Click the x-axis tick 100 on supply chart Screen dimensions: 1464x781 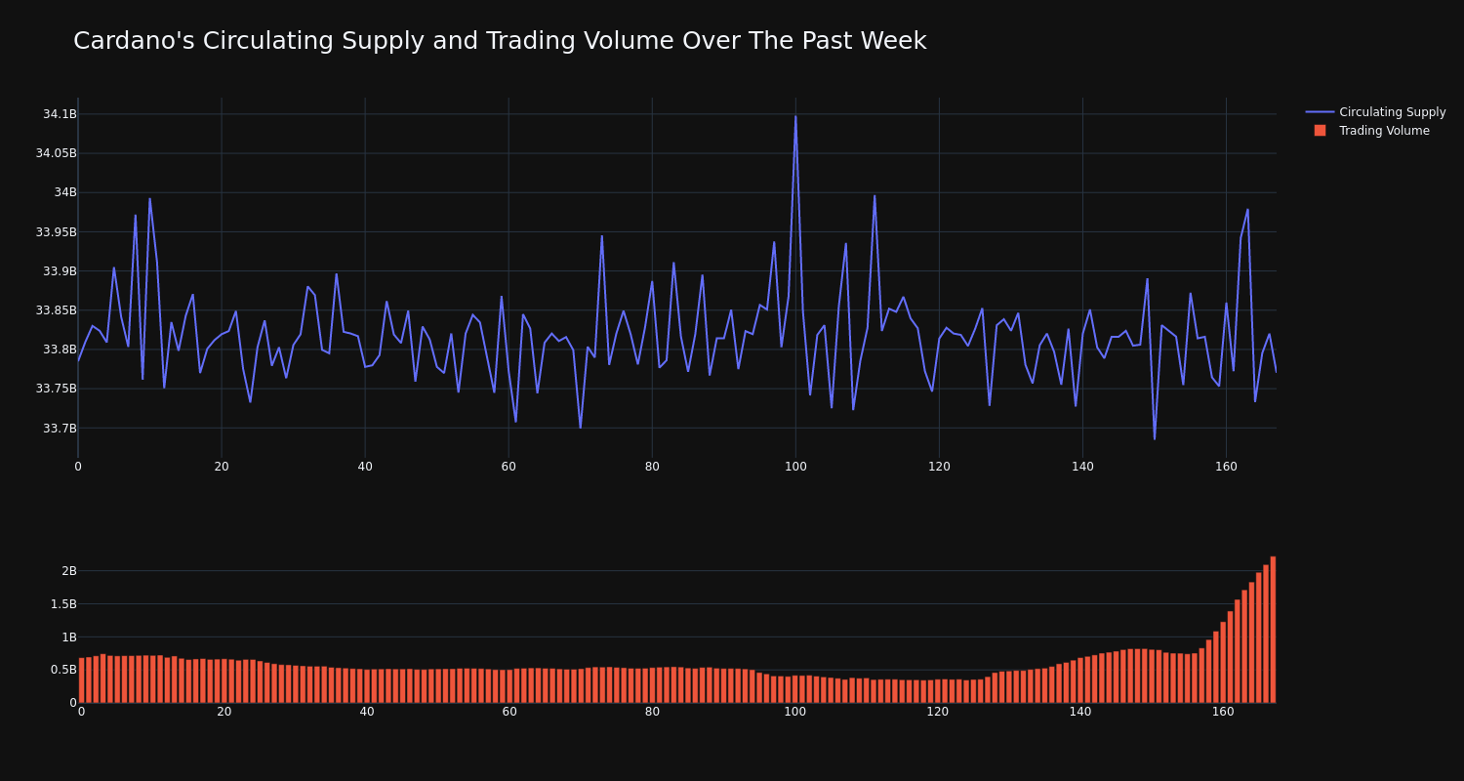coord(795,467)
